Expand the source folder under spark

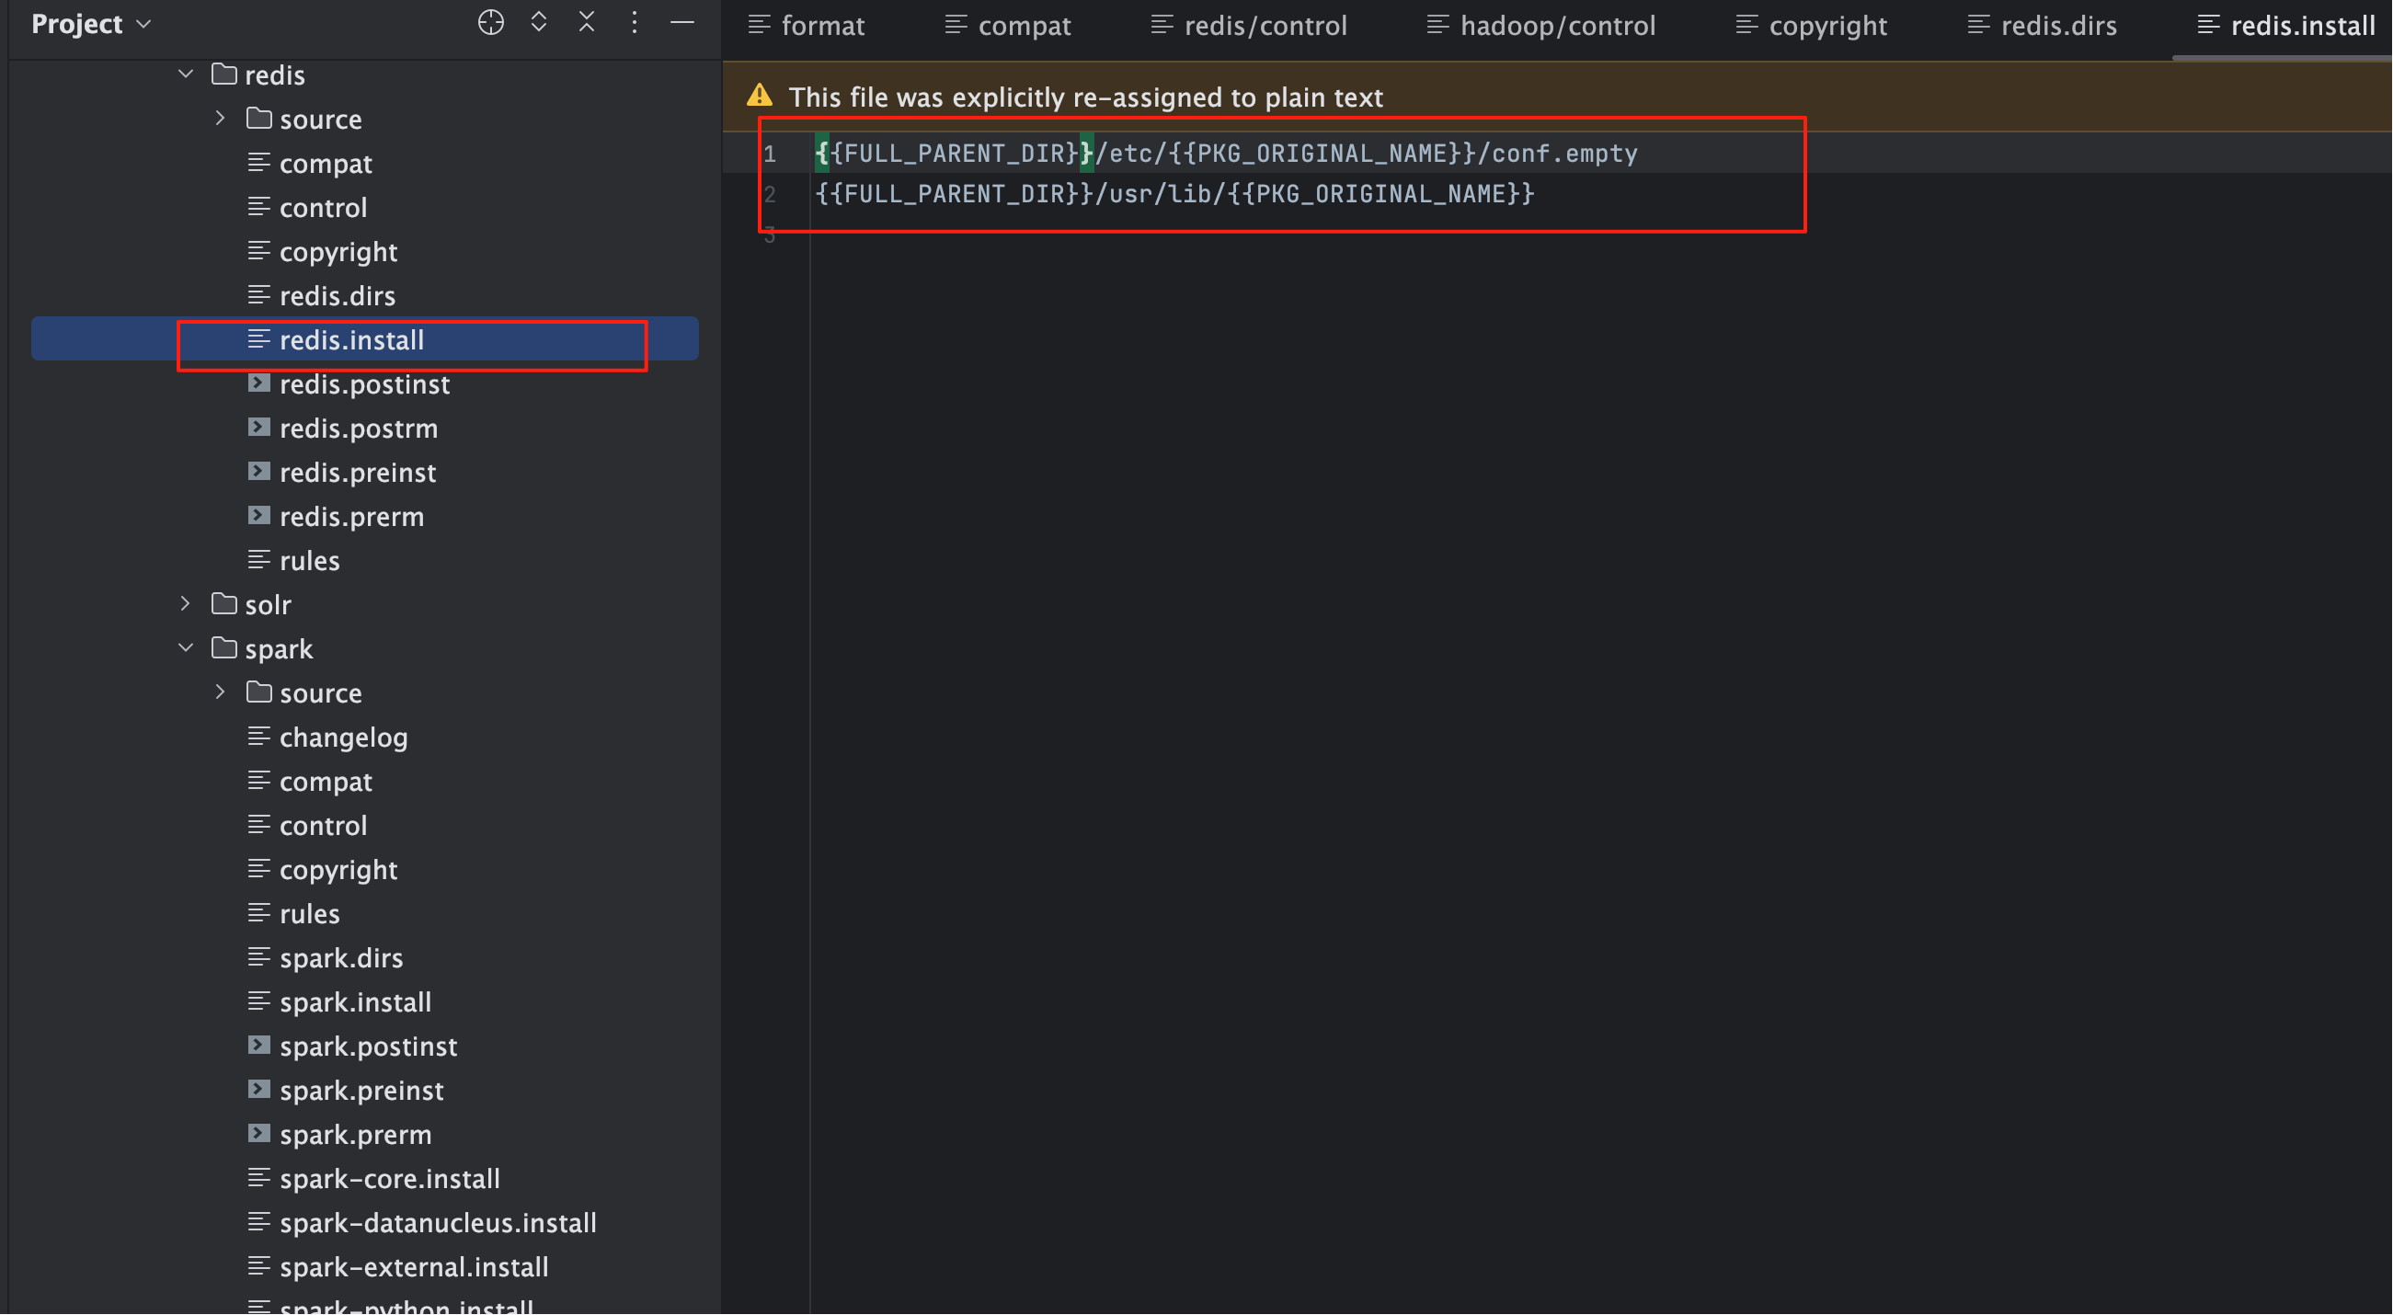220,692
